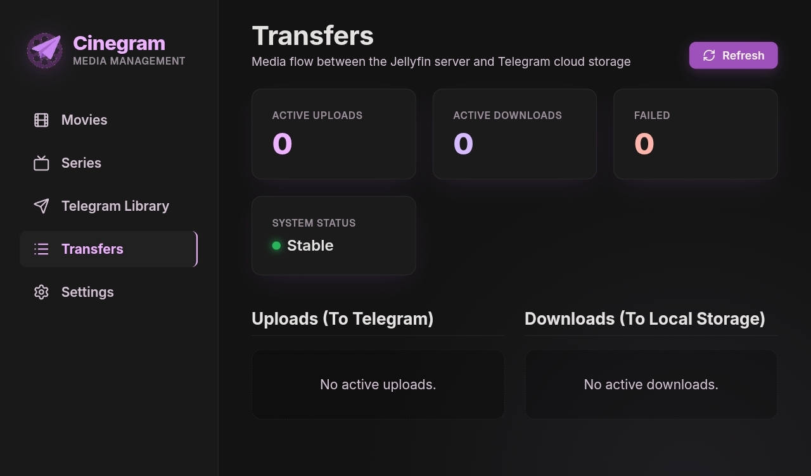Click the Series TV icon

click(x=41, y=163)
